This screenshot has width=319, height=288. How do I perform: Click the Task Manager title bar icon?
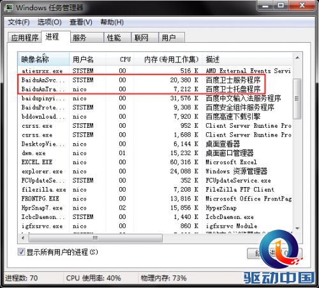click(10, 8)
